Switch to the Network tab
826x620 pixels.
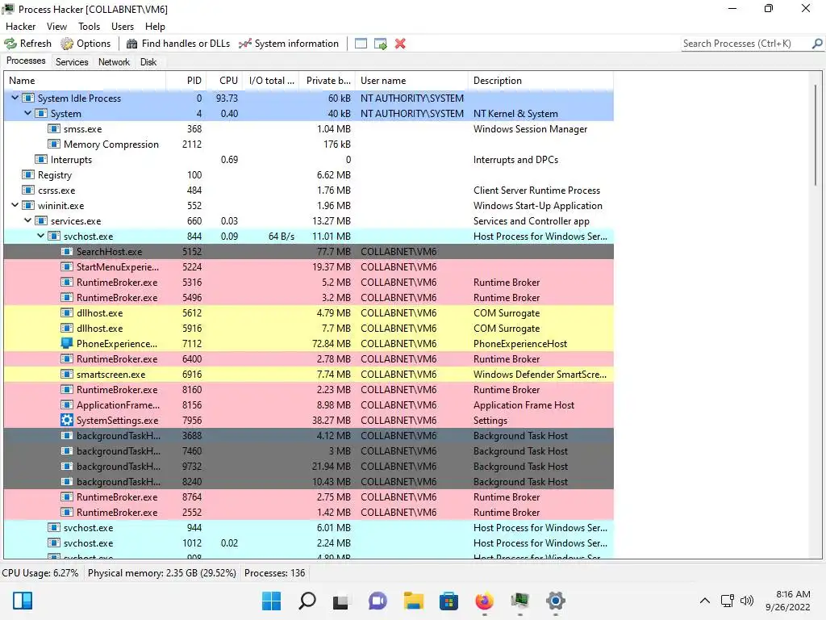114,61
